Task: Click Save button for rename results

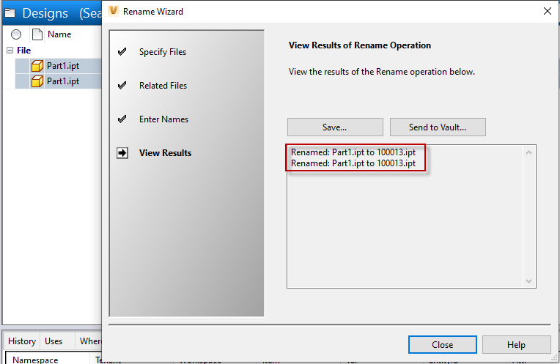Action: [335, 127]
